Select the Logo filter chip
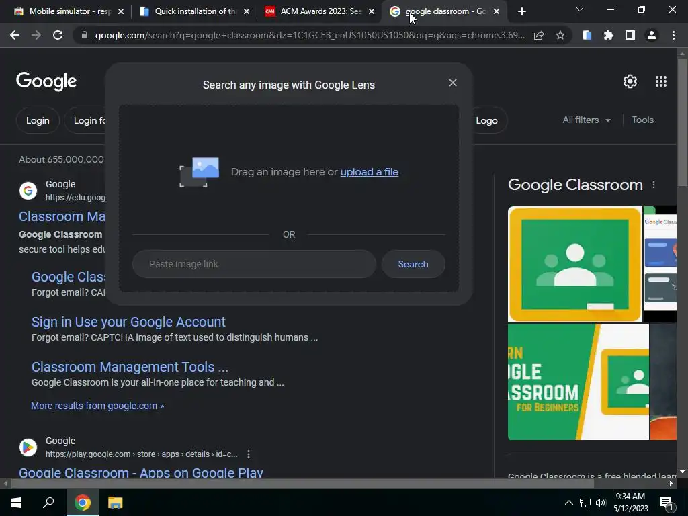This screenshot has width=688, height=516. pyautogui.click(x=487, y=120)
